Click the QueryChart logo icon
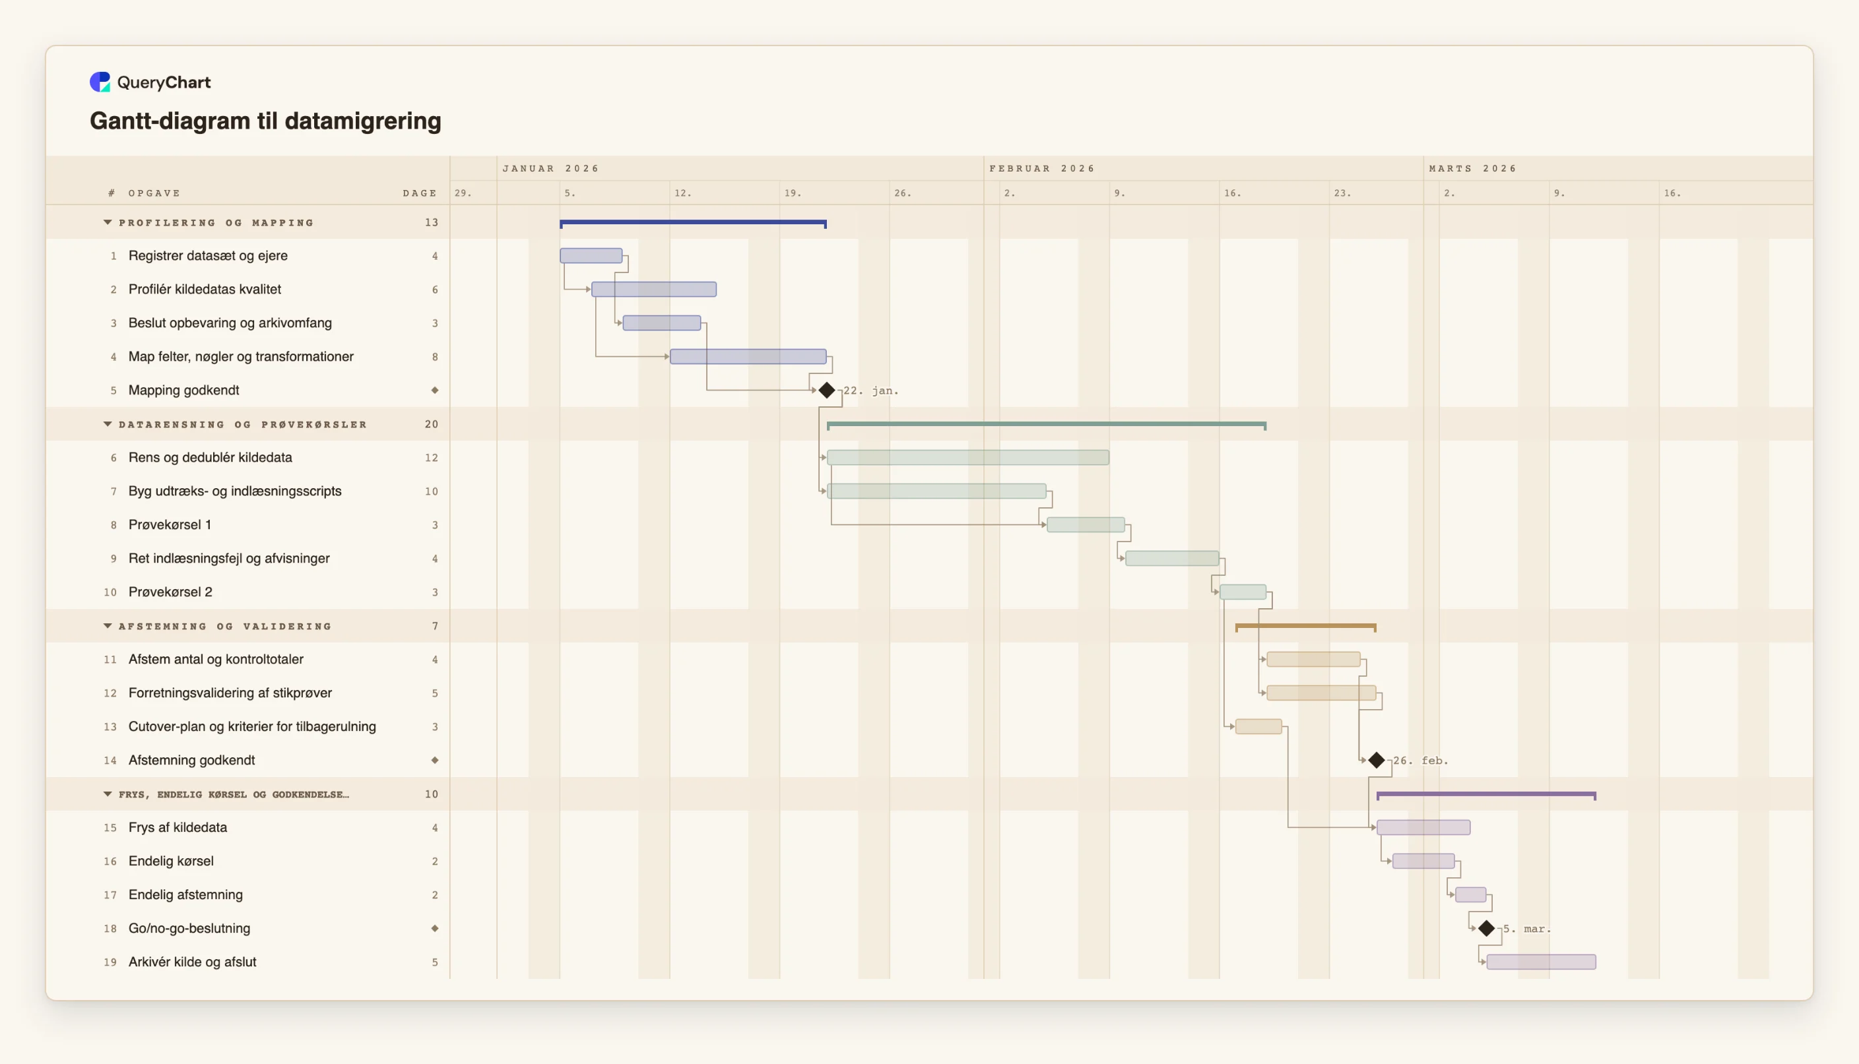The width and height of the screenshot is (1859, 1064). [x=100, y=82]
